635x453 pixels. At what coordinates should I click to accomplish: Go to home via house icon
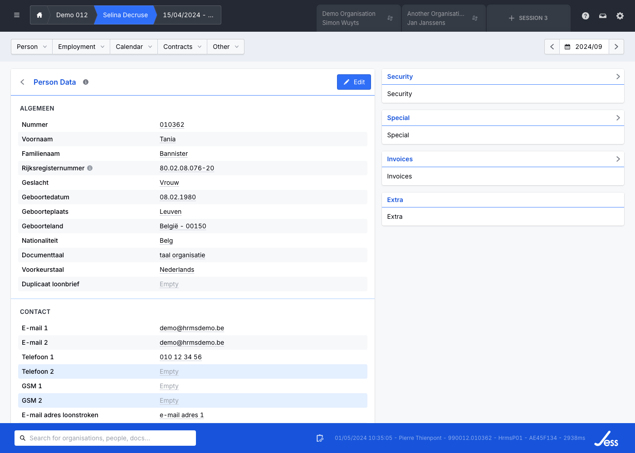click(x=39, y=15)
